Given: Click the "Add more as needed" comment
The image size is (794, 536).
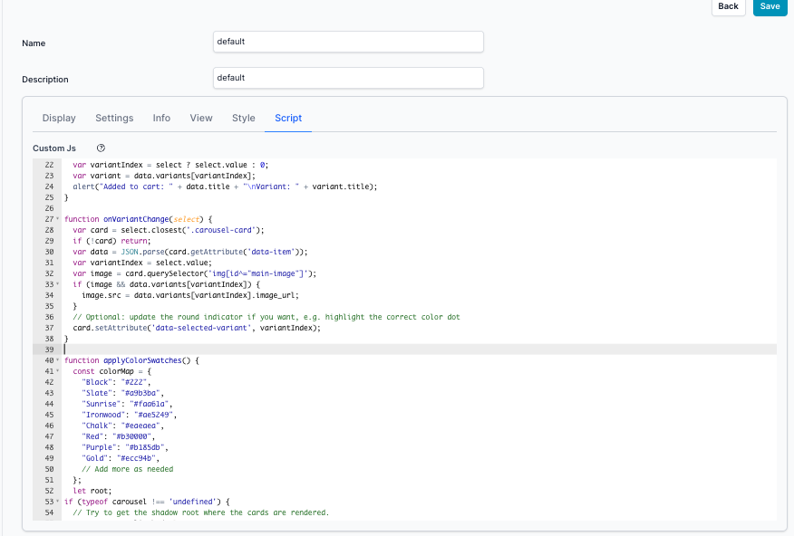Looking at the screenshot, I should pyautogui.click(x=128, y=469).
